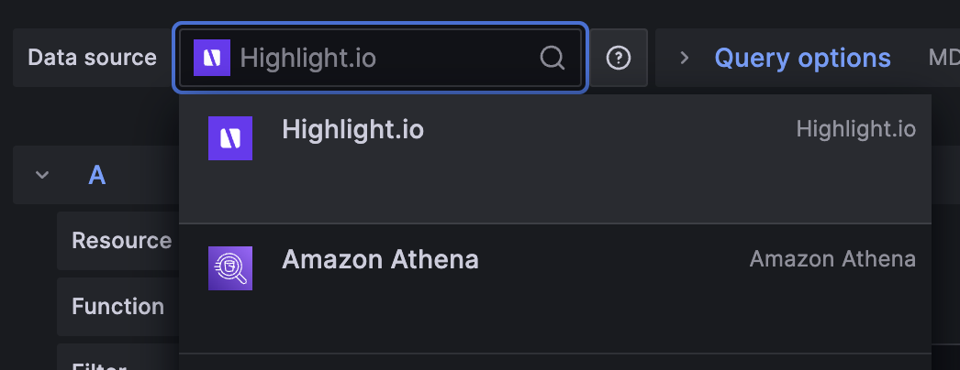Click the Resource field label
Viewport: 960px width, 370px height.
[121, 241]
